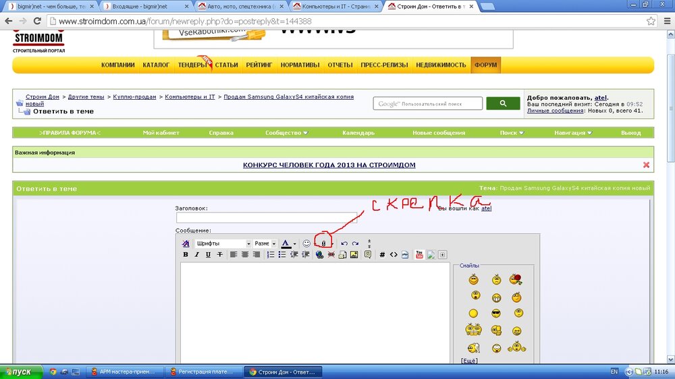Open the Новые сообщения link

click(439, 132)
